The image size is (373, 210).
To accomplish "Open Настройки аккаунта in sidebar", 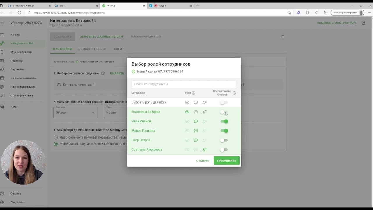I will (x=23, y=87).
